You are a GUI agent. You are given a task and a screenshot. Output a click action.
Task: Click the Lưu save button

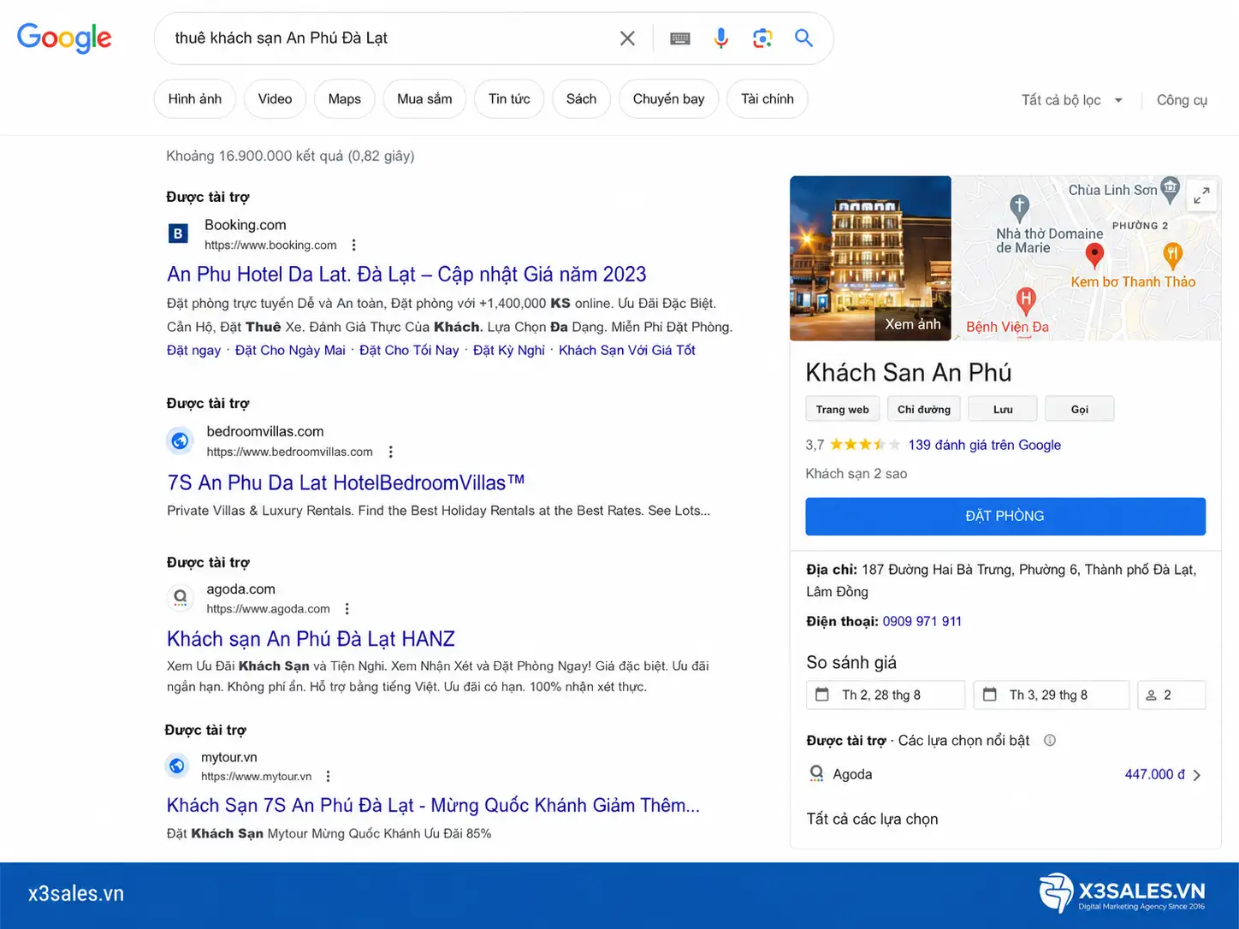click(x=1003, y=410)
